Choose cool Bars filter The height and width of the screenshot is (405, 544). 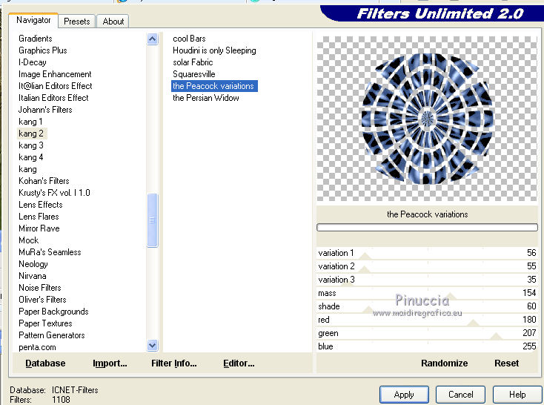tap(189, 39)
